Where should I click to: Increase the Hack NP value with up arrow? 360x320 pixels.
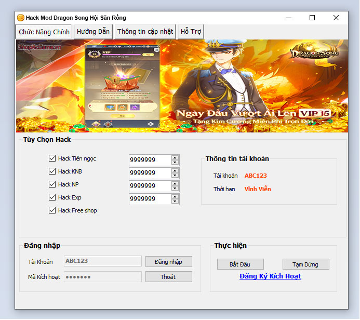(x=175, y=184)
